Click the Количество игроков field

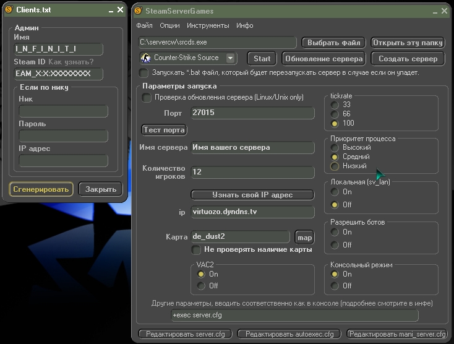[252, 172]
